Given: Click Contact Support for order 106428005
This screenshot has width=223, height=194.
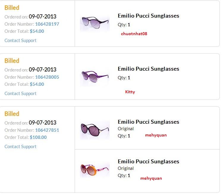Looking at the screenshot, I should click(x=21, y=94).
